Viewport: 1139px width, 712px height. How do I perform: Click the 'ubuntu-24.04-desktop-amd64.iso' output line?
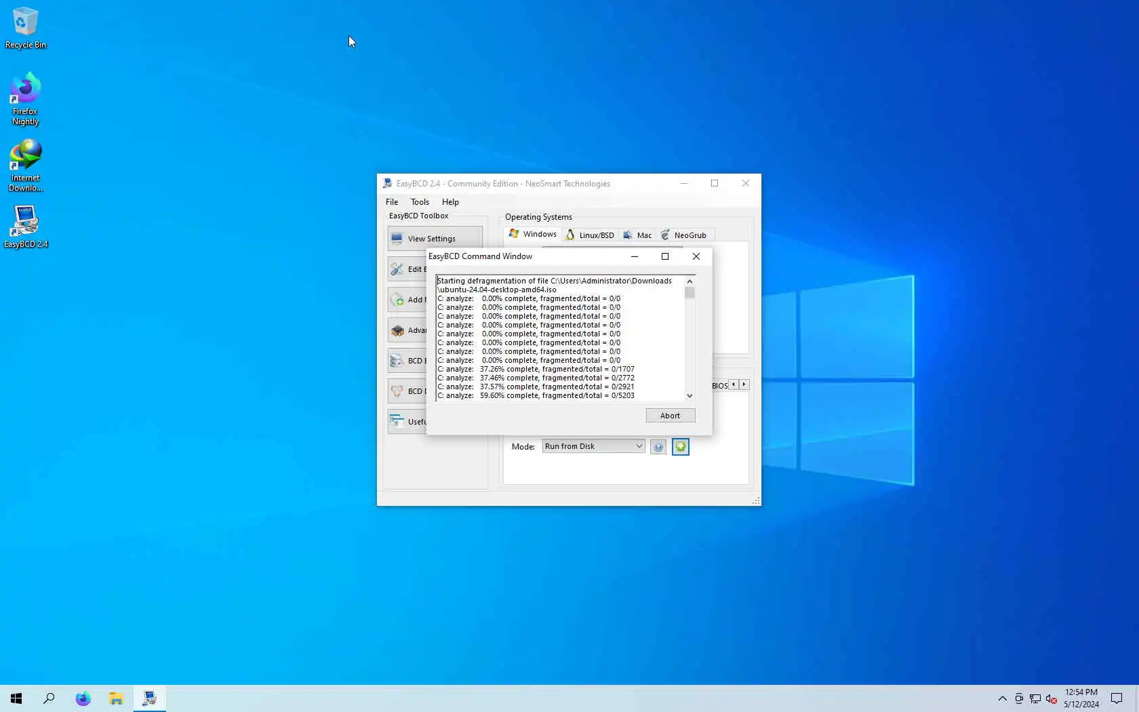497,290
